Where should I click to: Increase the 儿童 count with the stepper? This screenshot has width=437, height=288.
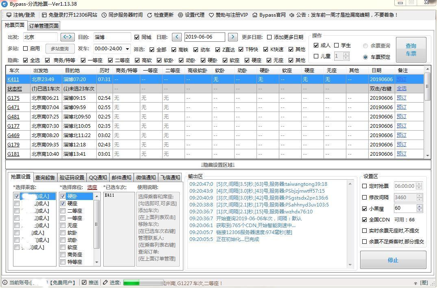coord(345,54)
